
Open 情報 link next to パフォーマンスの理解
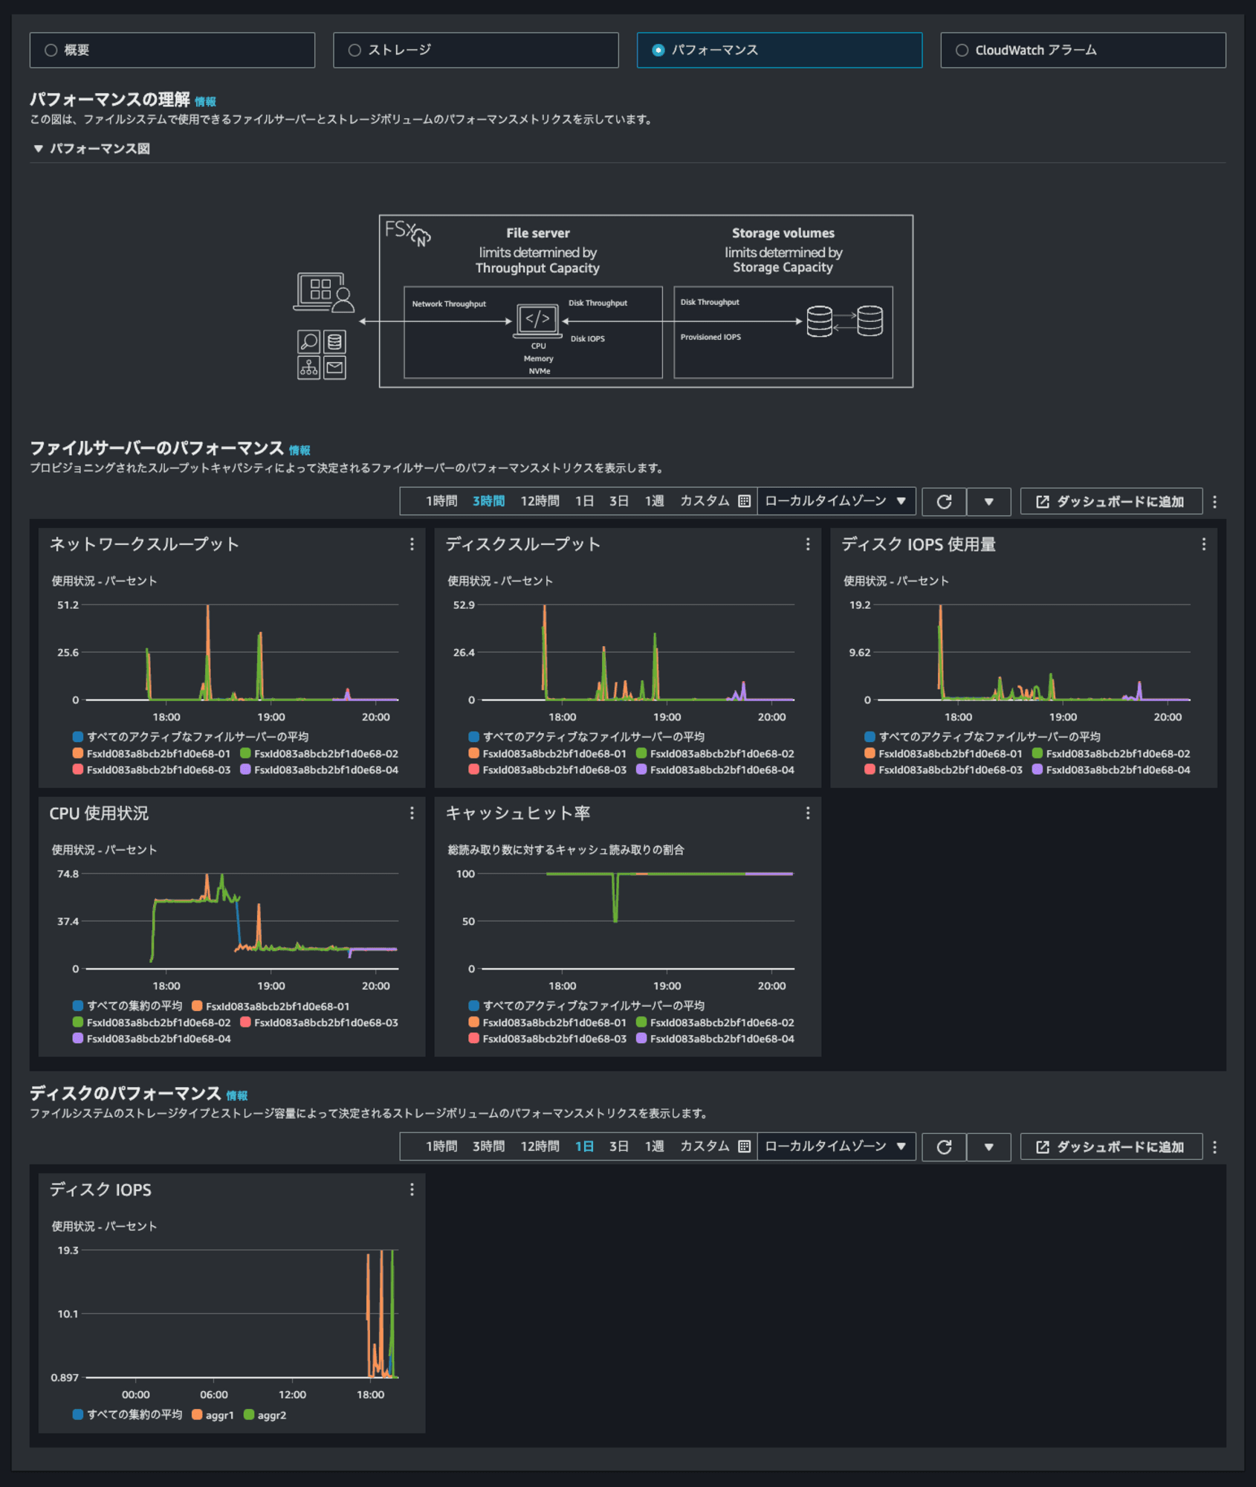point(205,102)
